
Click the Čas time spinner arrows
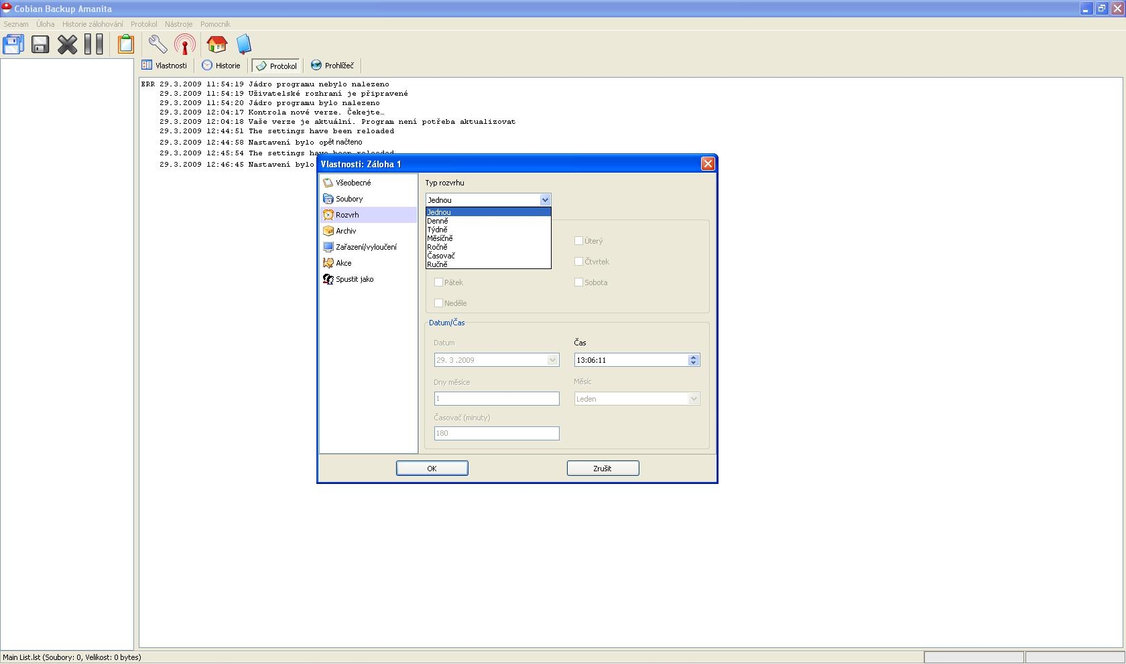click(x=694, y=359)
